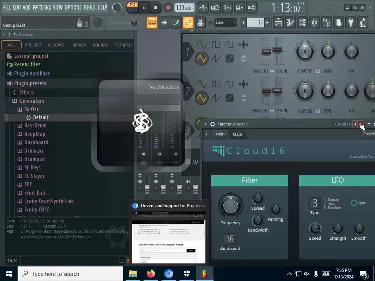
Task: Open the pattern selector arrow menu
Action: coord(244,22)
